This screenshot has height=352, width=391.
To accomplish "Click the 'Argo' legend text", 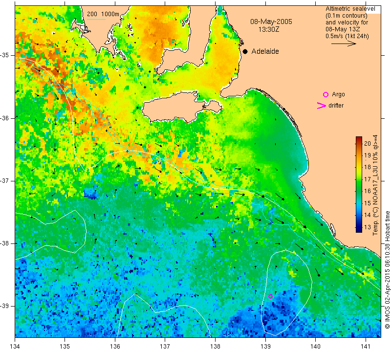I will (338, 94).
